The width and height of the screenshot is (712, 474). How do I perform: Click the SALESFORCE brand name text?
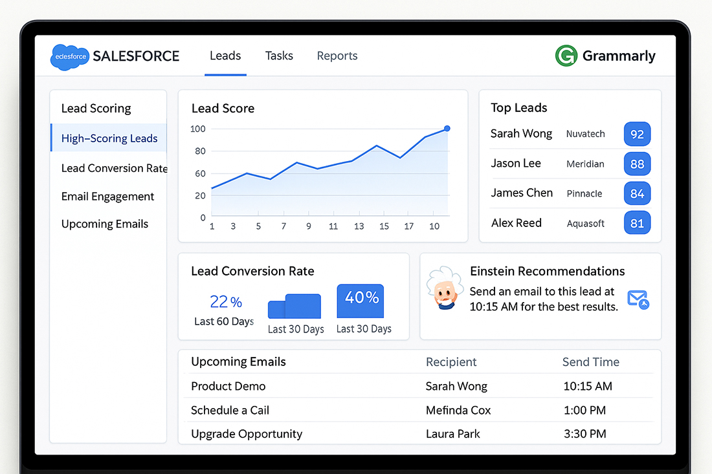point(136,56)
